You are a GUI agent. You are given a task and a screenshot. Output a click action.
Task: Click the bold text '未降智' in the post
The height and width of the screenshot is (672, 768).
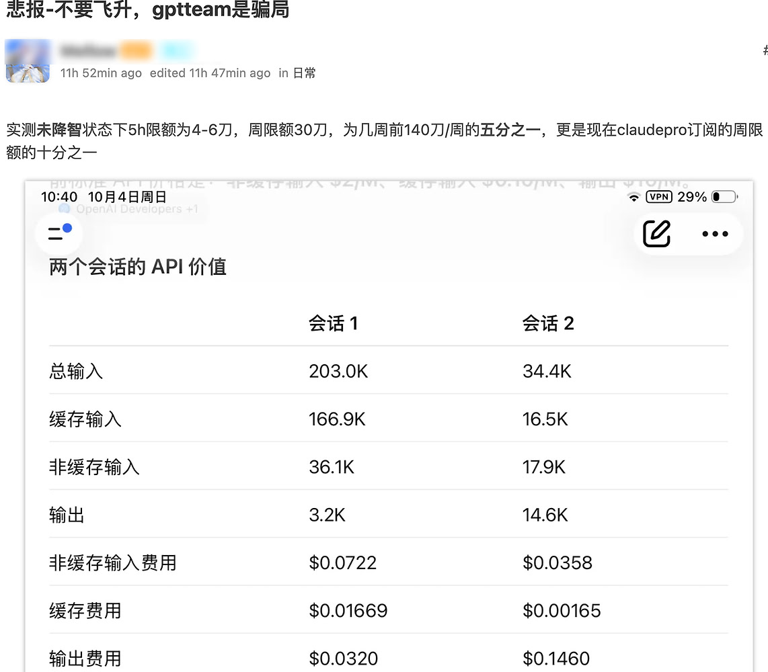coord(59,130)
